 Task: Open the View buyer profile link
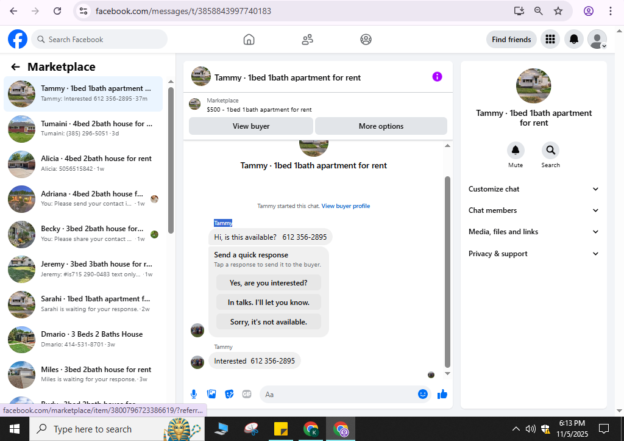coord(346,206)
